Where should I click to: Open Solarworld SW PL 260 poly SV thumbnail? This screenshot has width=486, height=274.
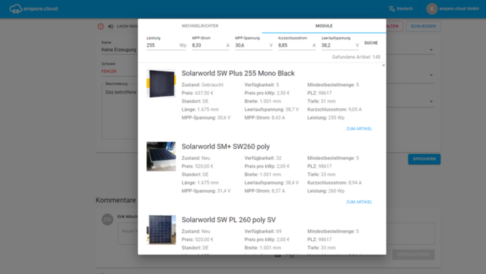[x=161, y=230]
